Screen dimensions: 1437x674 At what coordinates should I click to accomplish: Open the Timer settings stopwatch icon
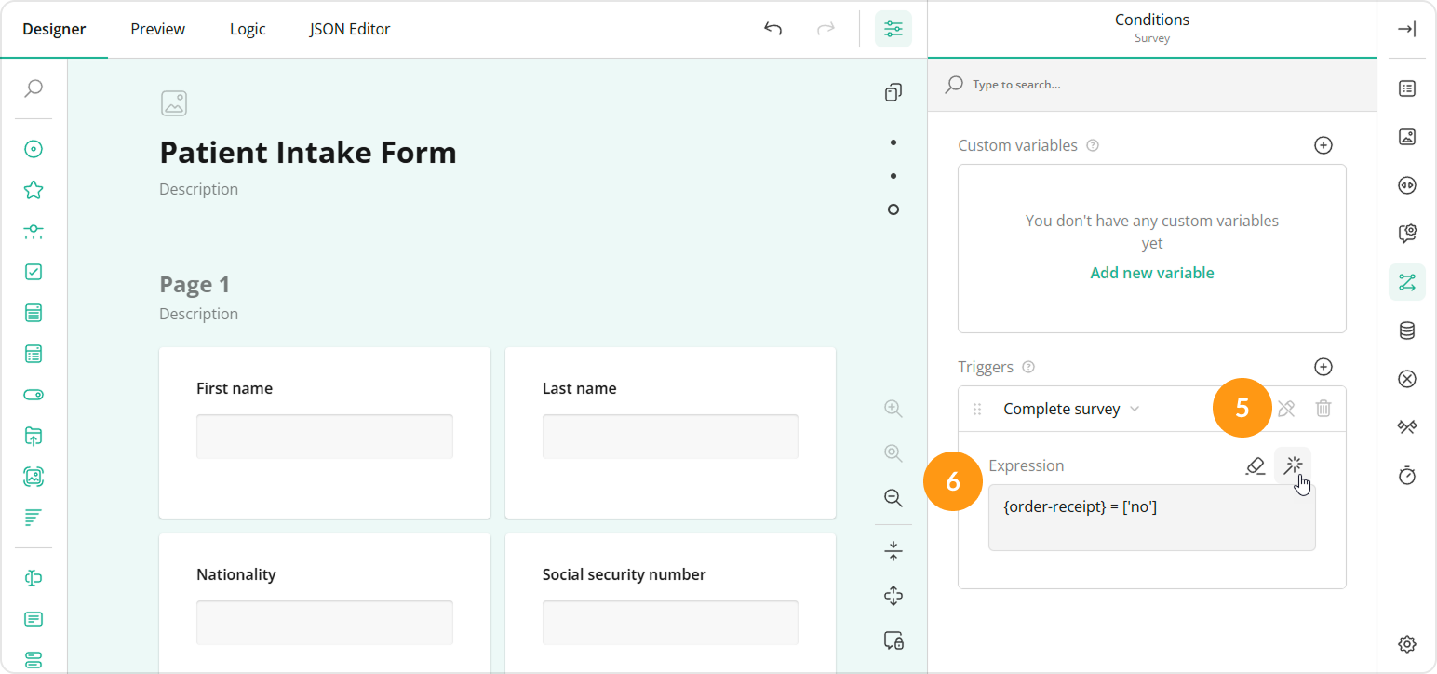point(1406,475)
